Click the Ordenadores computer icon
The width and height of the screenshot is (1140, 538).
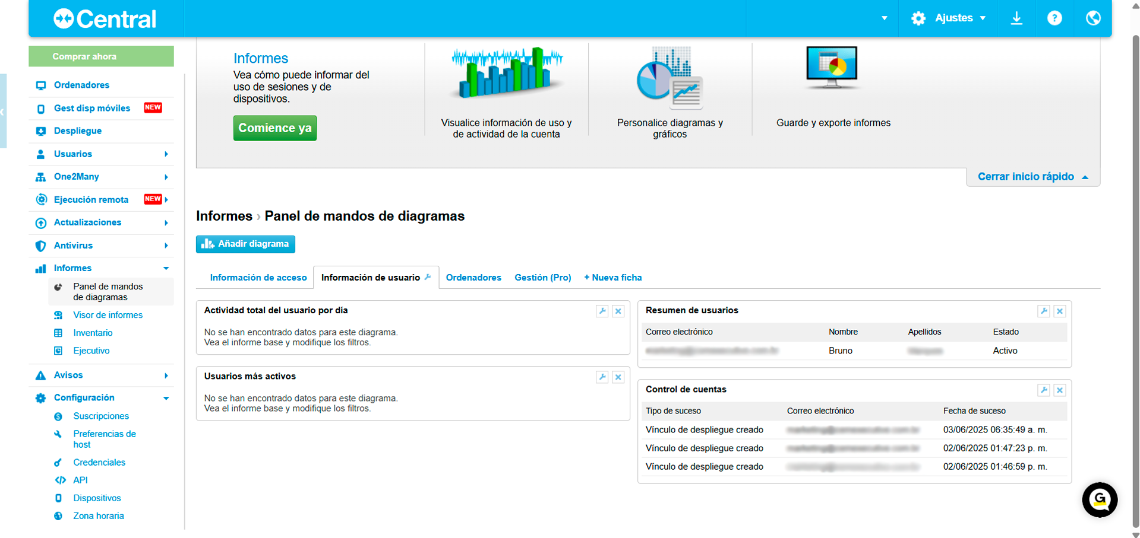coord(40,85)
